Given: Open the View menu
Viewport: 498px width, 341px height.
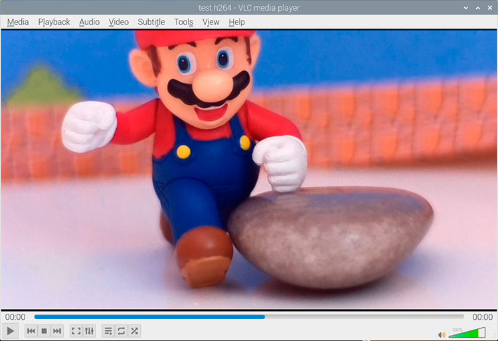Looking at the screenshot, I should (211, 22).
